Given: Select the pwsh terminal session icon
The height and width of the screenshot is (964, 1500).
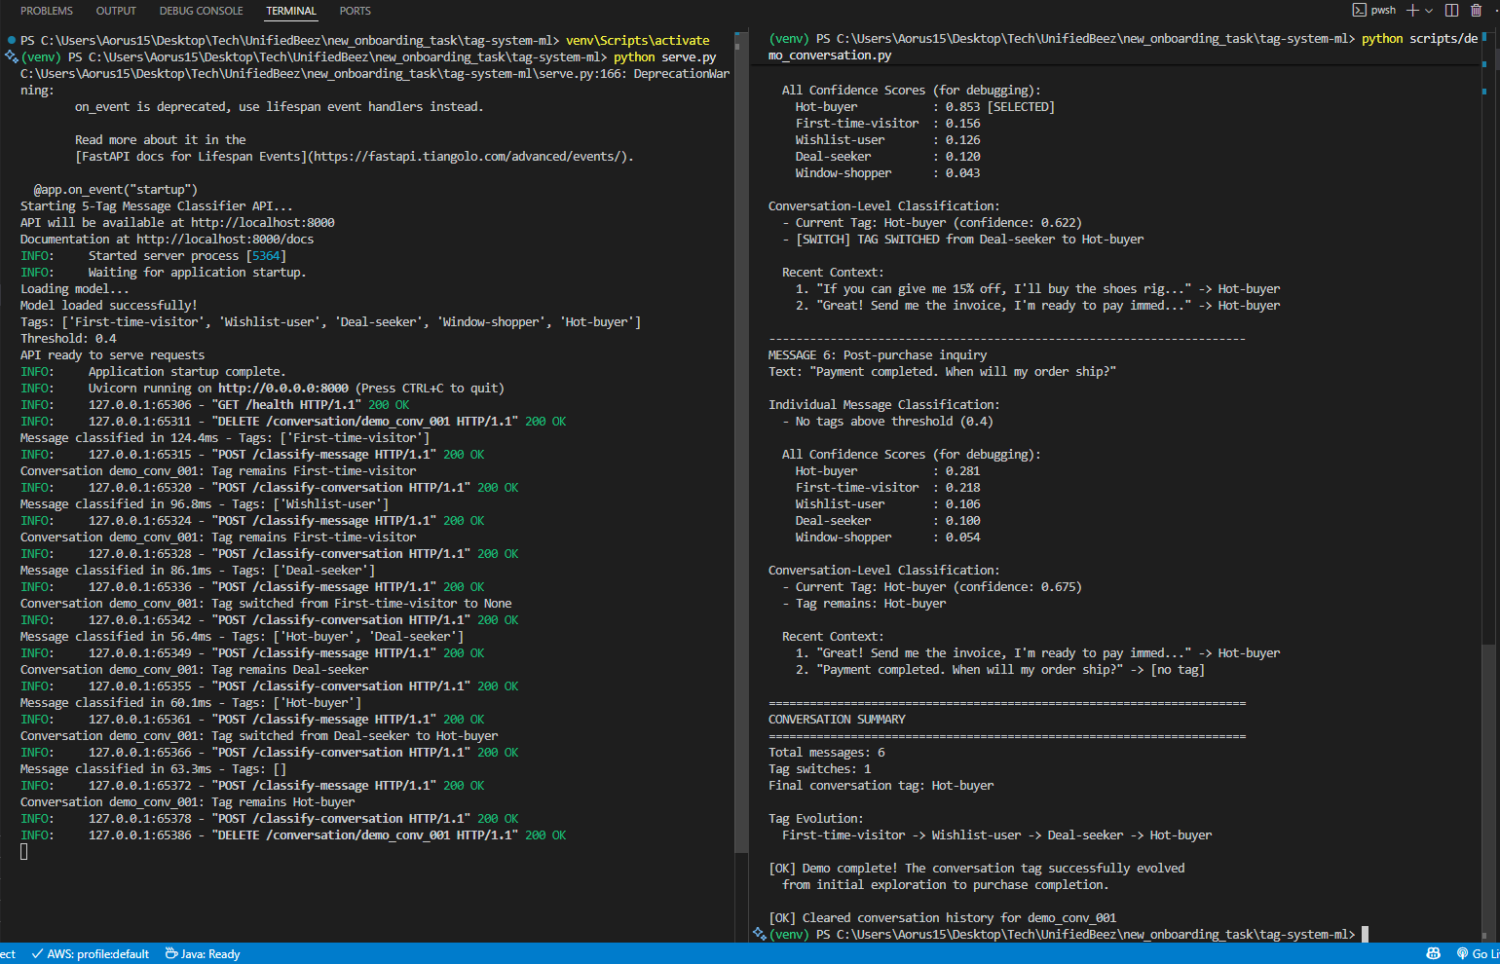Looking at the screenshot, I should [1375, 10].
